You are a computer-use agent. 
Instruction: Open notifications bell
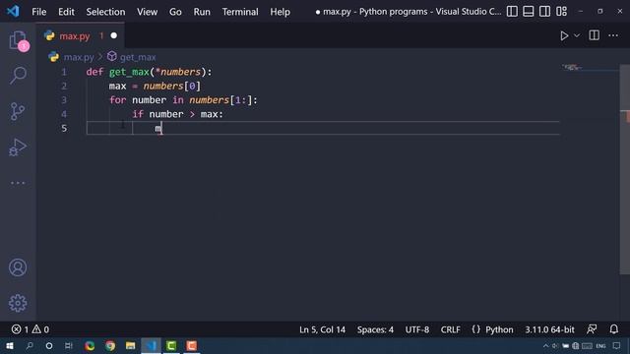[x=614, y=329]
